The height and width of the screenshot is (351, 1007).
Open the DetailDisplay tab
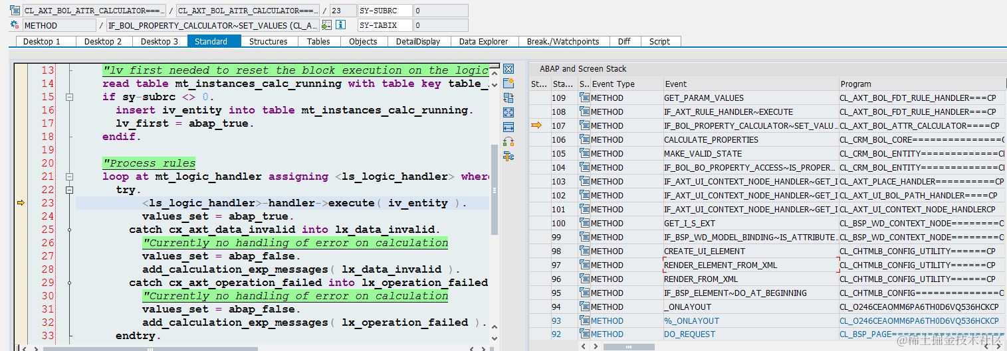(418, 41)
